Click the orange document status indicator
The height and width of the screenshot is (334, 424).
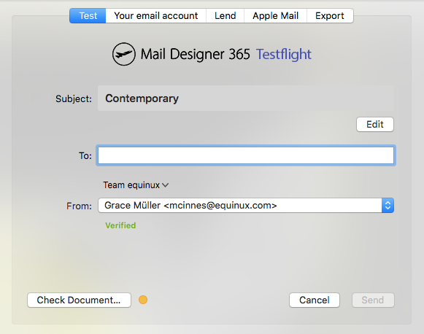click(x=143, y=300)
